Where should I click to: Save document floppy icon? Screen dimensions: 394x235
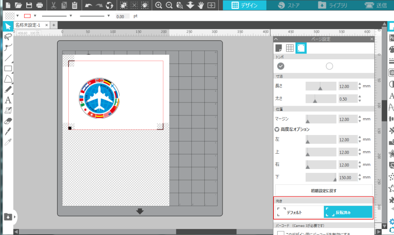click(29, 5)
